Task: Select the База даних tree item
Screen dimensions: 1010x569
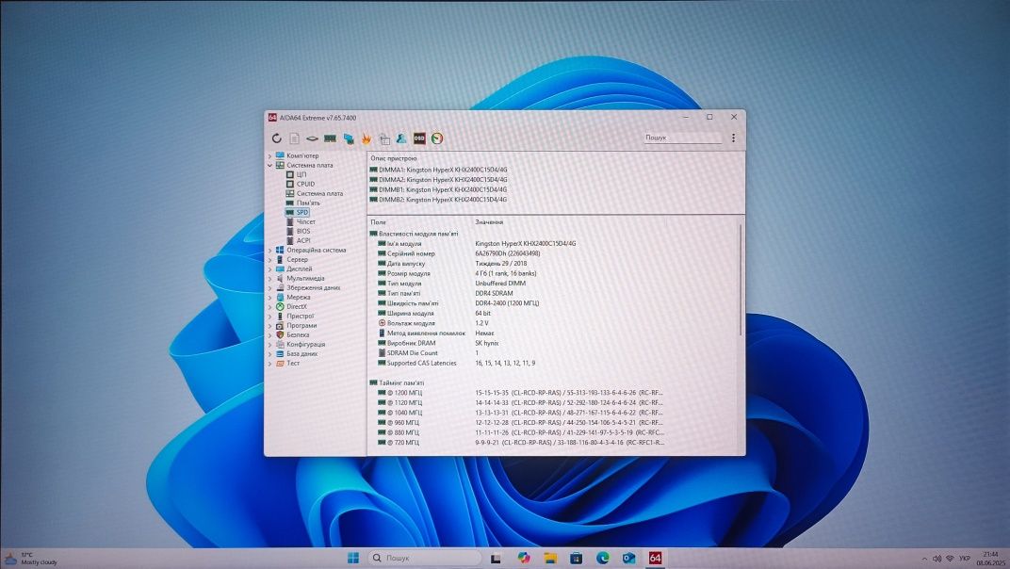Action: 296,354
